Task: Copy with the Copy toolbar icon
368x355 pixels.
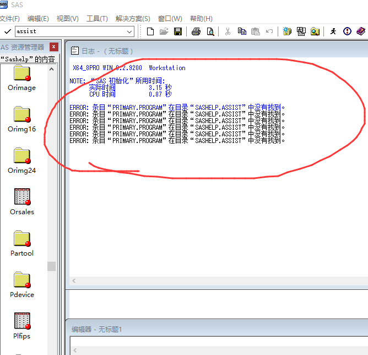Action: pos(242,31)
